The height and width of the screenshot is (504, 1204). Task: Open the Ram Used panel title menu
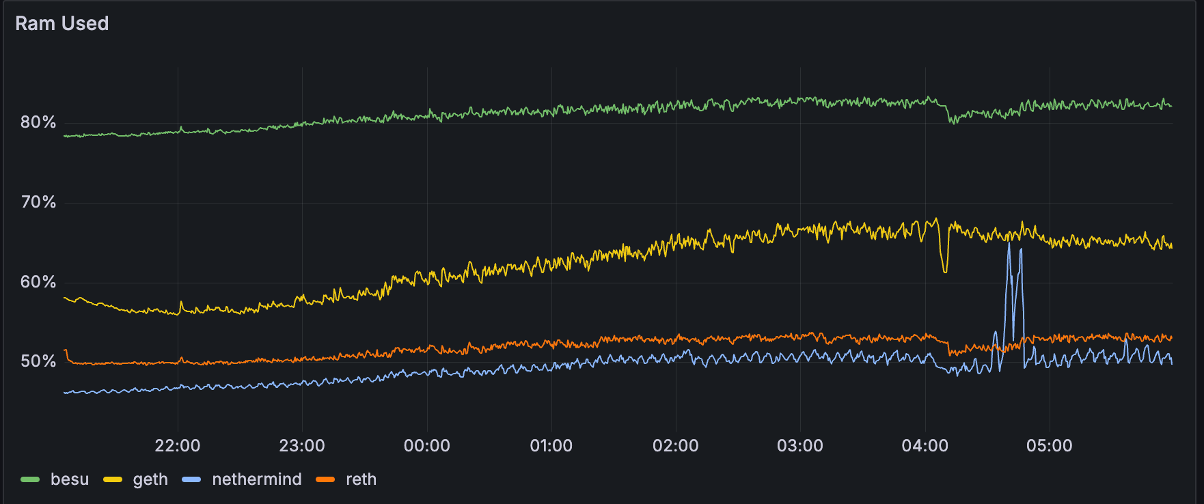62,23
